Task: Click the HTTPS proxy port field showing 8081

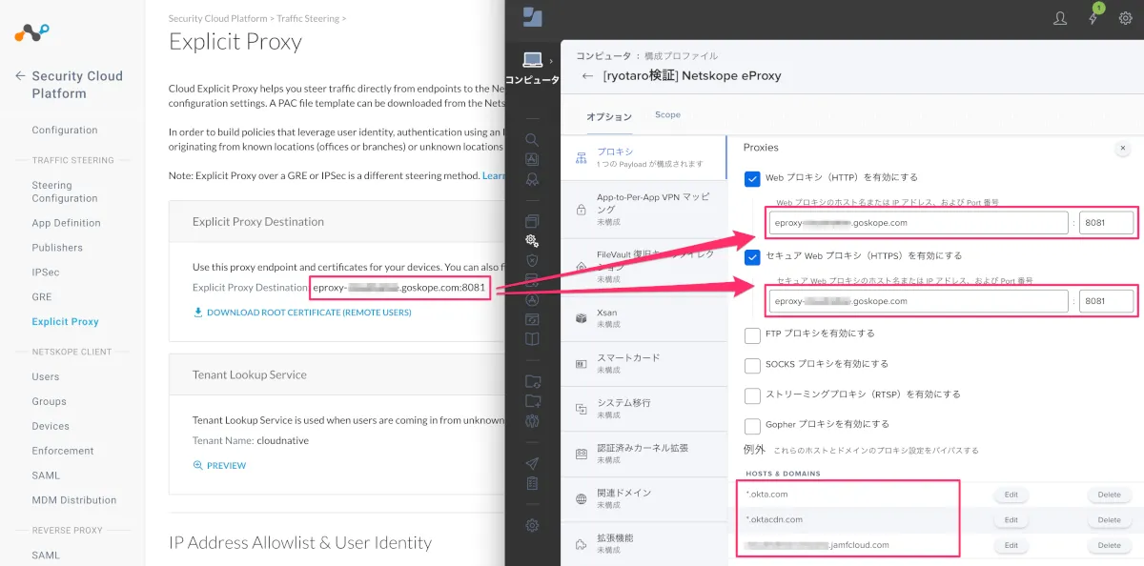Action: (1107, 301)
